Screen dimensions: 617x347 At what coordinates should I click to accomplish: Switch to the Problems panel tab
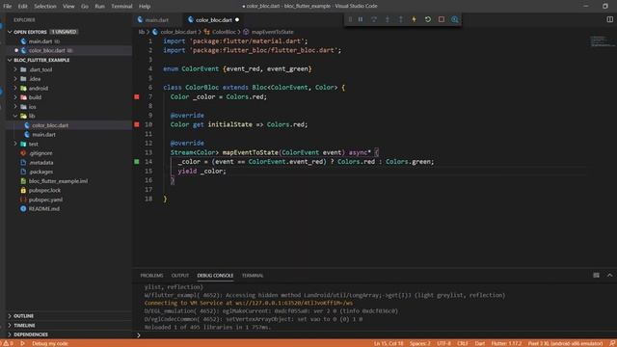tap(151, 276)
